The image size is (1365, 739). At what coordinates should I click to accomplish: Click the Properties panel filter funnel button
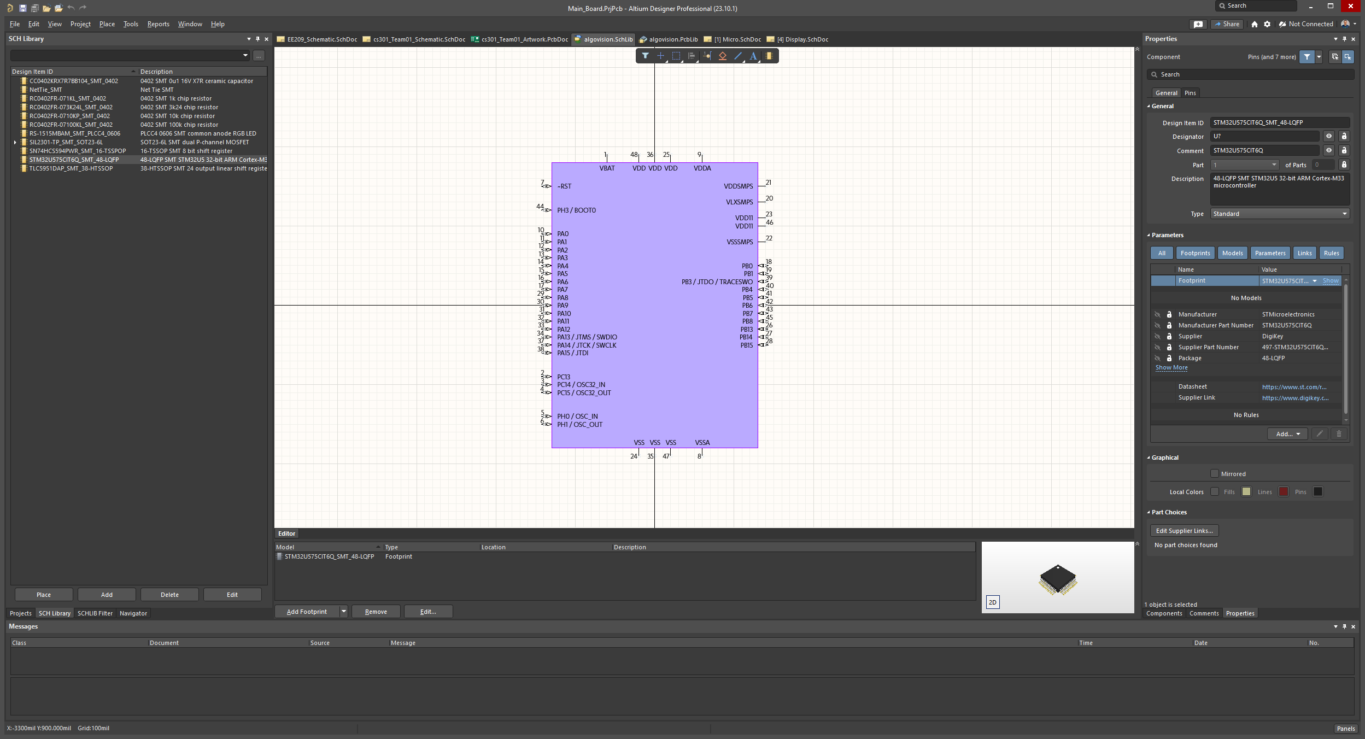point(1307,57)
